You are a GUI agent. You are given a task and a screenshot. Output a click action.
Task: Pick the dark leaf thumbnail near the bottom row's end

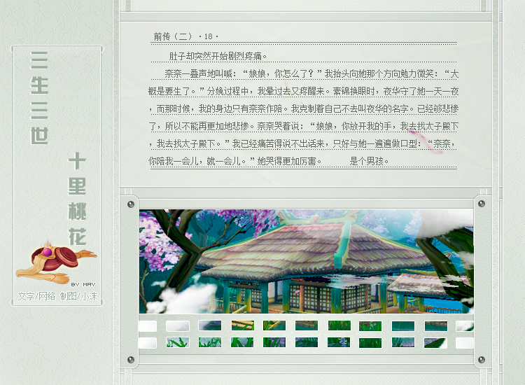coord(435,342)
